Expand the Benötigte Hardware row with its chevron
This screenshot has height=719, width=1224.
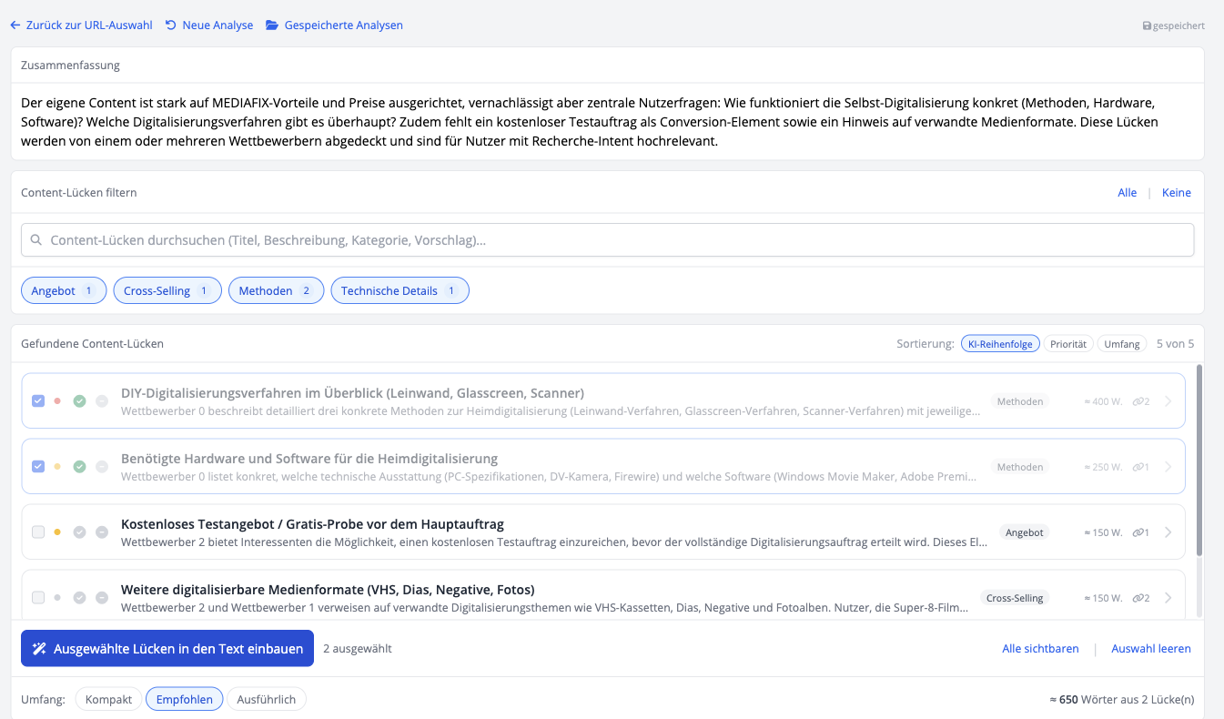pos(1168,467)
